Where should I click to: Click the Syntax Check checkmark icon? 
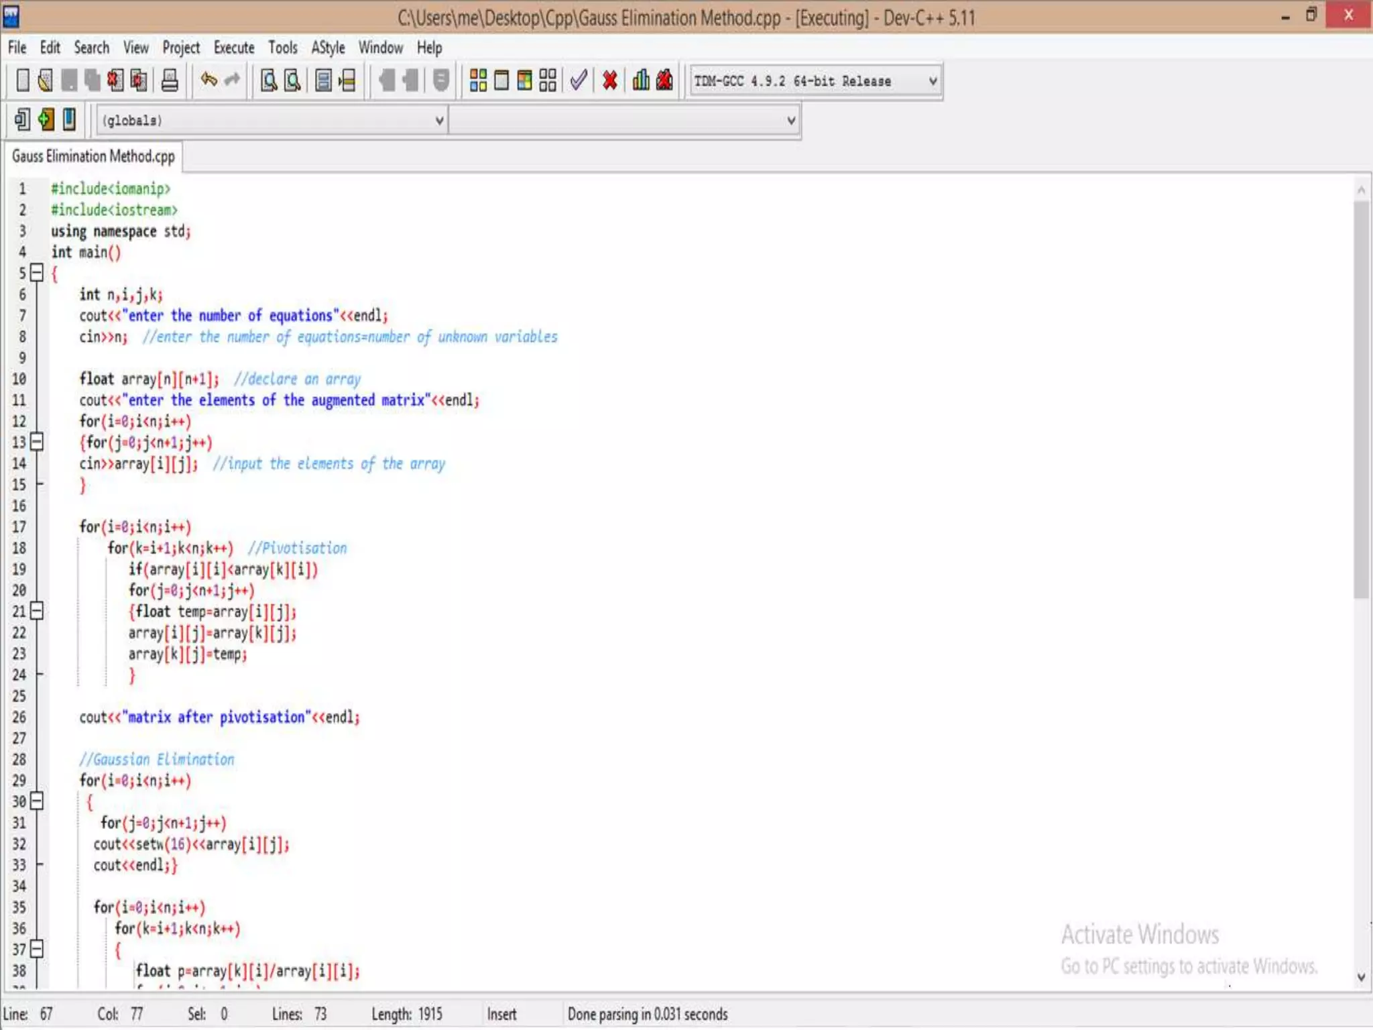click(578, 80)
